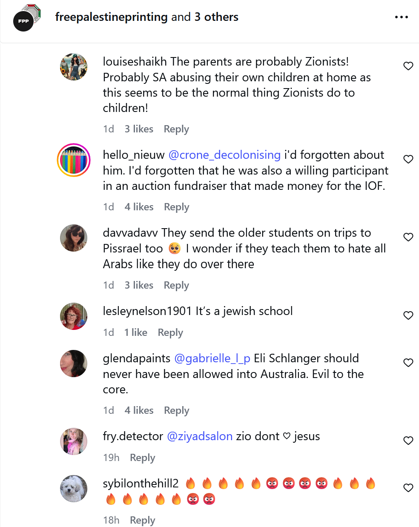This screenshot has height=527, width=419.
Task: Open the FPP profile picture
Action: (x=26, y=18)
